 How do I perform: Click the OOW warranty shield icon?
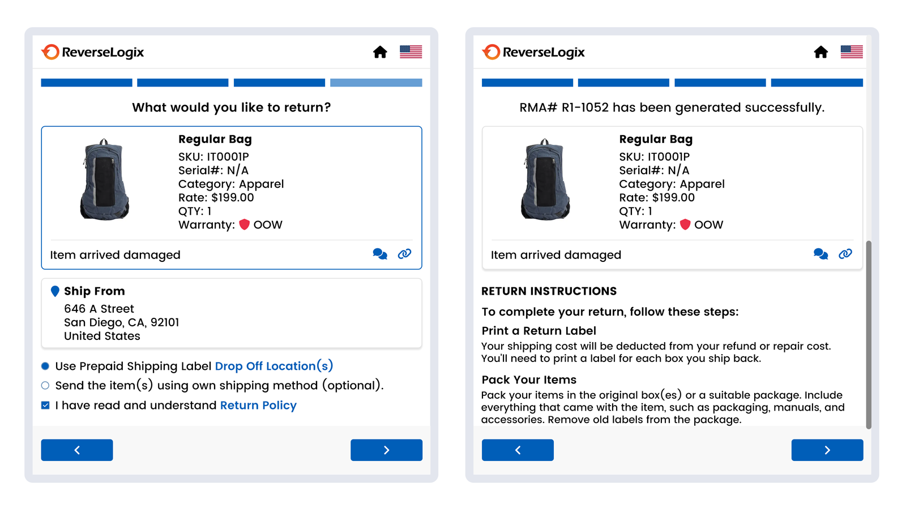click(x=244, y=225)
